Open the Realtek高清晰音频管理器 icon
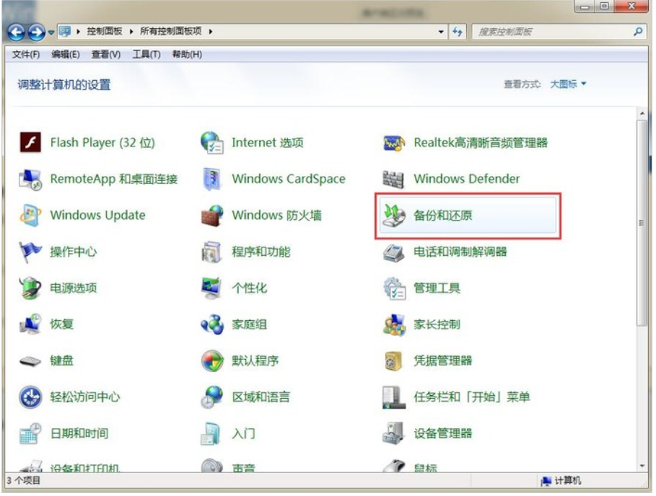Screen dimensions: 656x496 pos(394,143)
